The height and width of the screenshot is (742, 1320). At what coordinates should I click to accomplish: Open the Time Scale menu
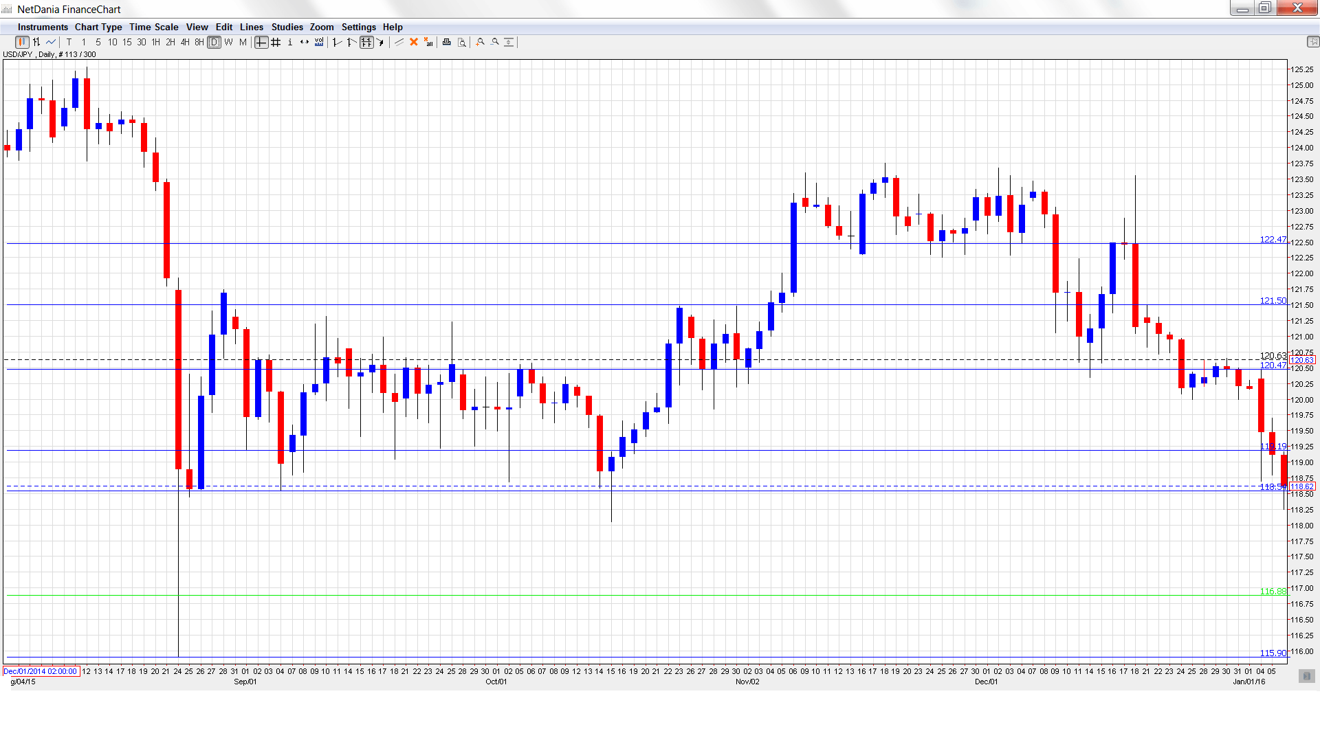click(154, 27)
